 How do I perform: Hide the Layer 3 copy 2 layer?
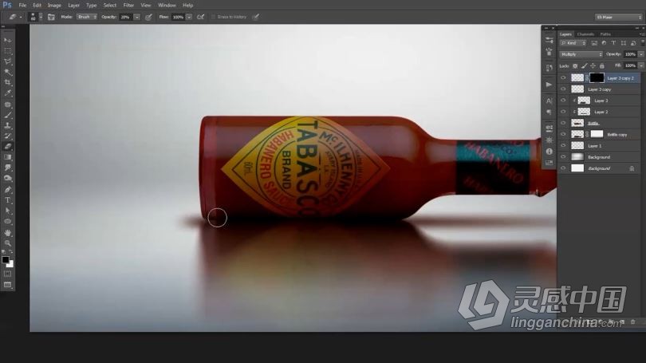pos(563,78)
